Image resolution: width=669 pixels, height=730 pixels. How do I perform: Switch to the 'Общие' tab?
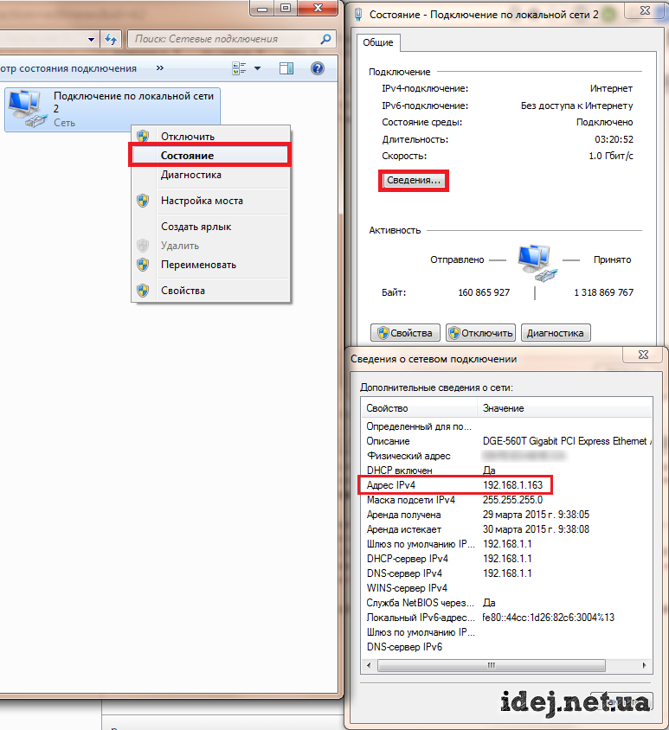click(x=378, y=42)
